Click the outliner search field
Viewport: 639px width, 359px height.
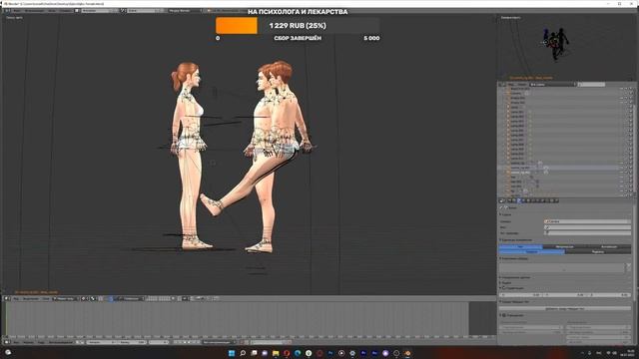point(591,84)
